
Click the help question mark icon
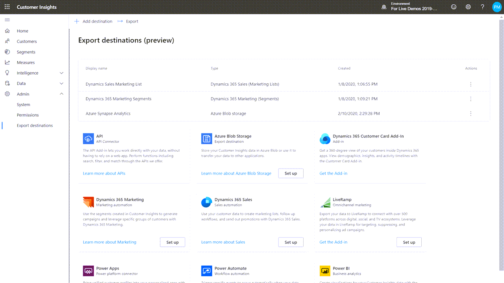click(x=482, y=7)
